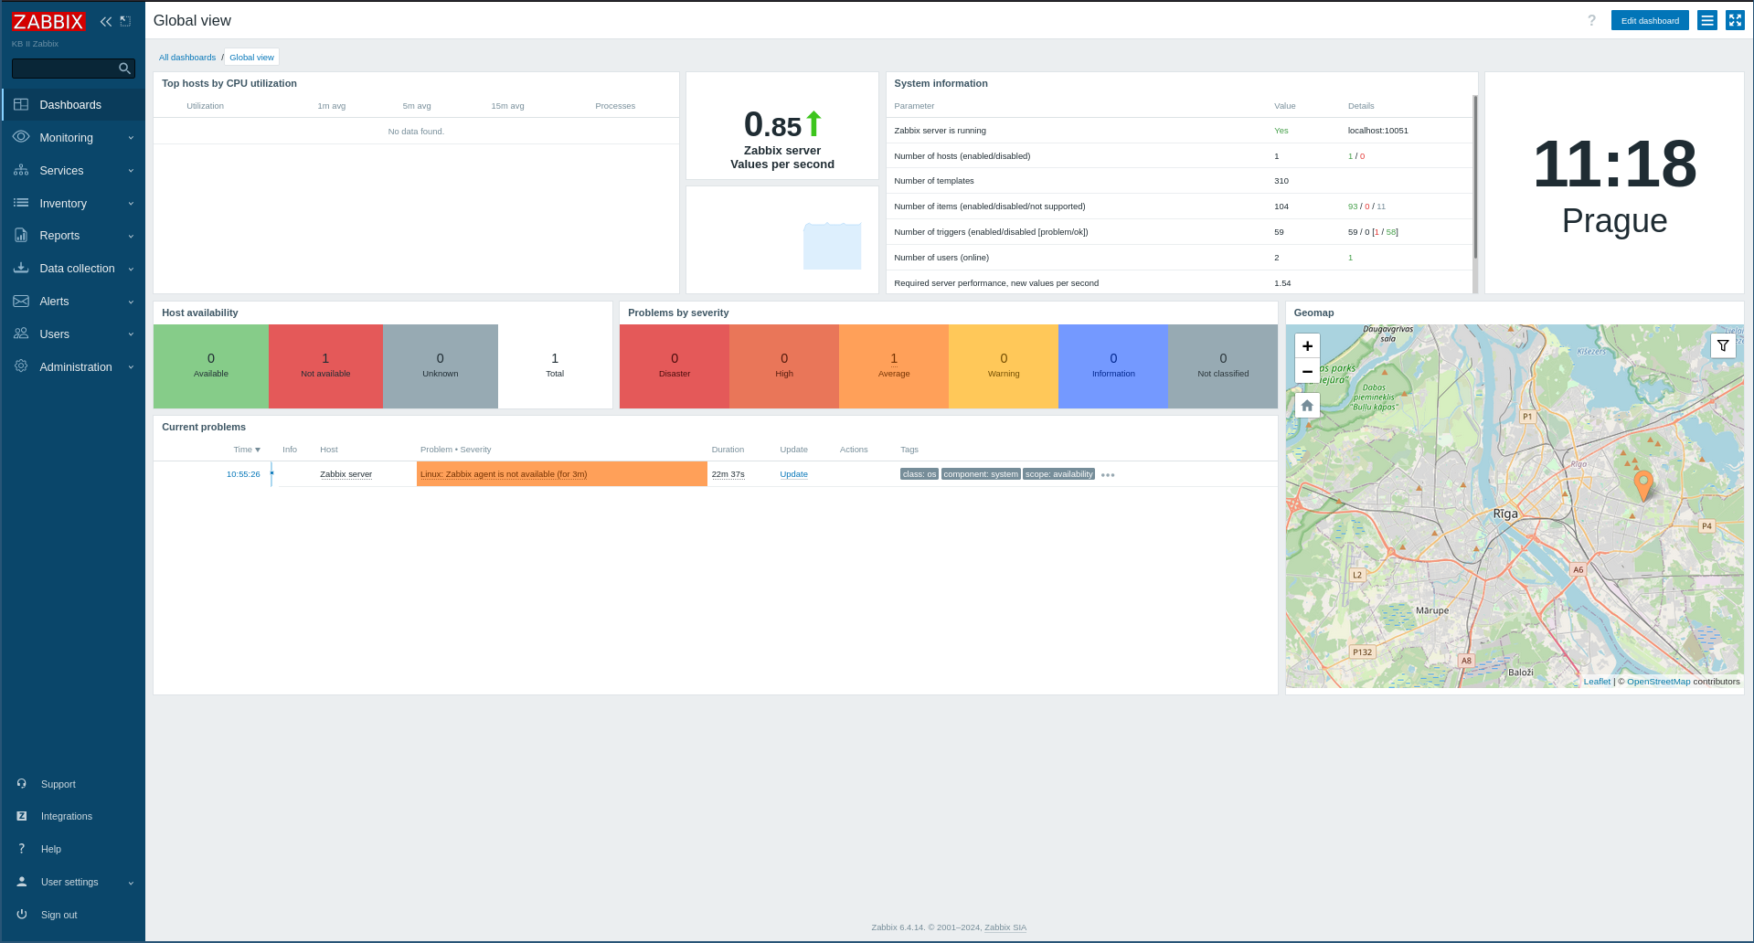The width and height of the screenshot is (1754, 943).
Task: Zoom out on the Geomap
Action: (1307, 371)
